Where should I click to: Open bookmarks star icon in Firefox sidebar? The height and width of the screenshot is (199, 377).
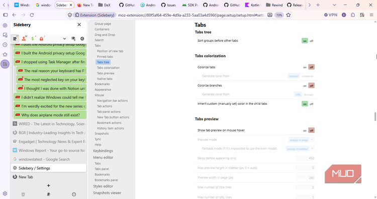point(5,54)
